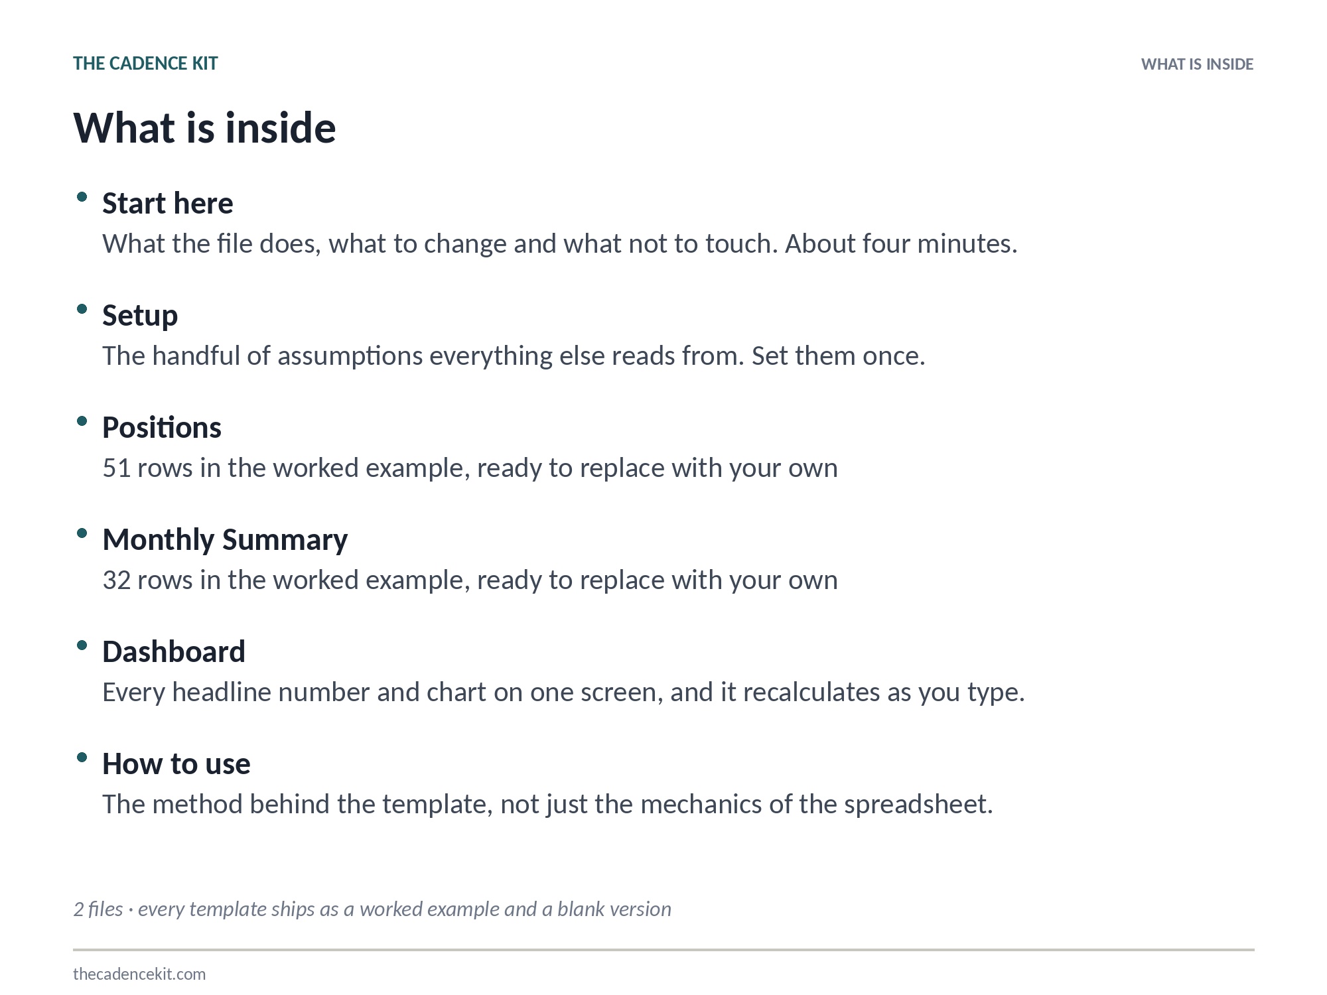Click the WHAT IS INSIDE header label
This screenshot has height=995, width=1327.
pos(1197,64)
